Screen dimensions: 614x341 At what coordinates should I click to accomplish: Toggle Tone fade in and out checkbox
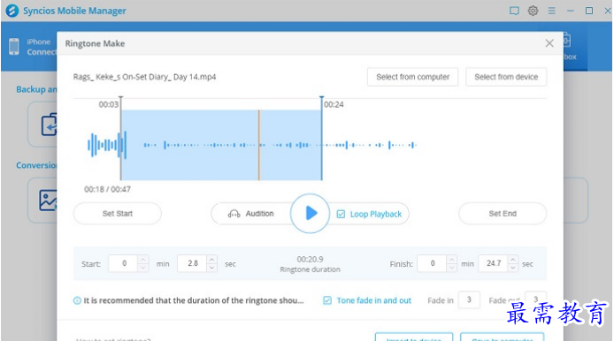327,300
